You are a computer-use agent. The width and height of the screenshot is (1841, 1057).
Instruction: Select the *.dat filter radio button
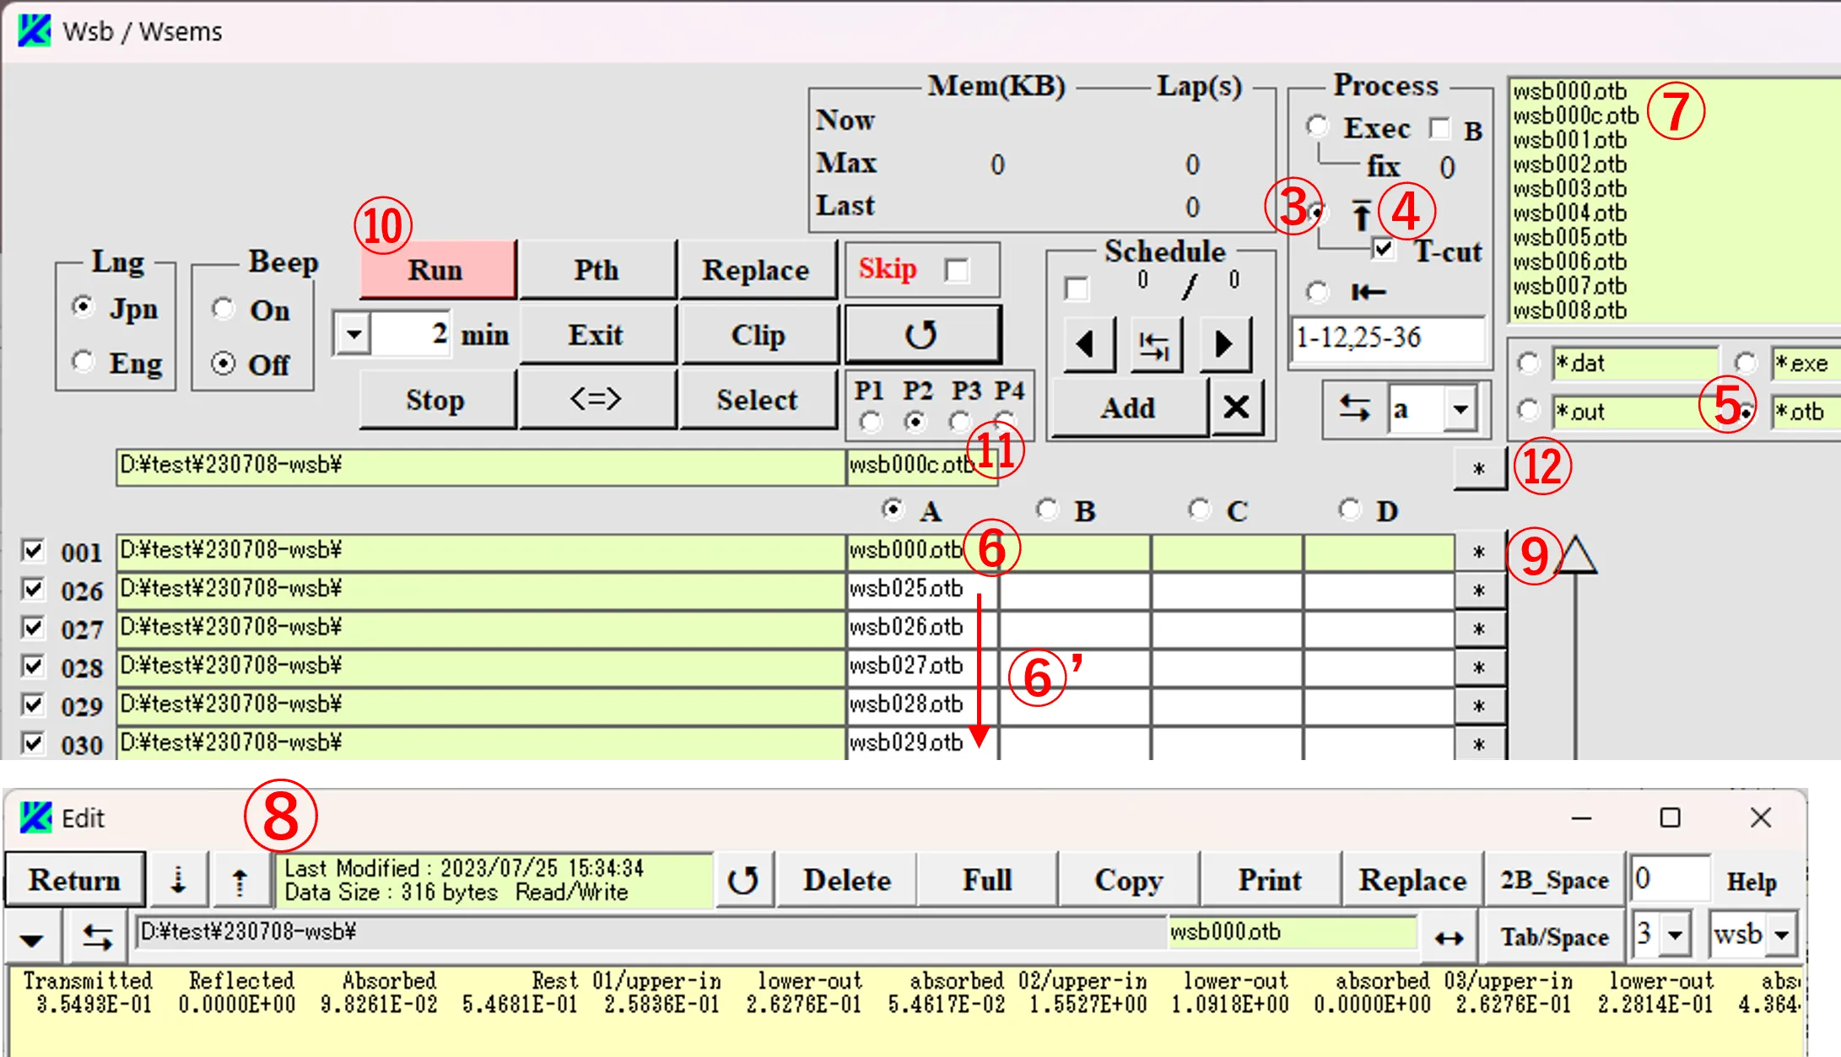pos(1528,363)
